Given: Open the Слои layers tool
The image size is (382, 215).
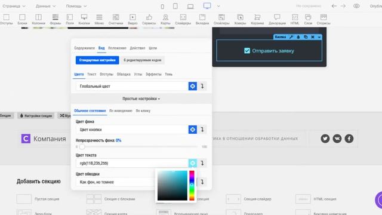Looking at the screenshot, I should click(x=308, y=19).
